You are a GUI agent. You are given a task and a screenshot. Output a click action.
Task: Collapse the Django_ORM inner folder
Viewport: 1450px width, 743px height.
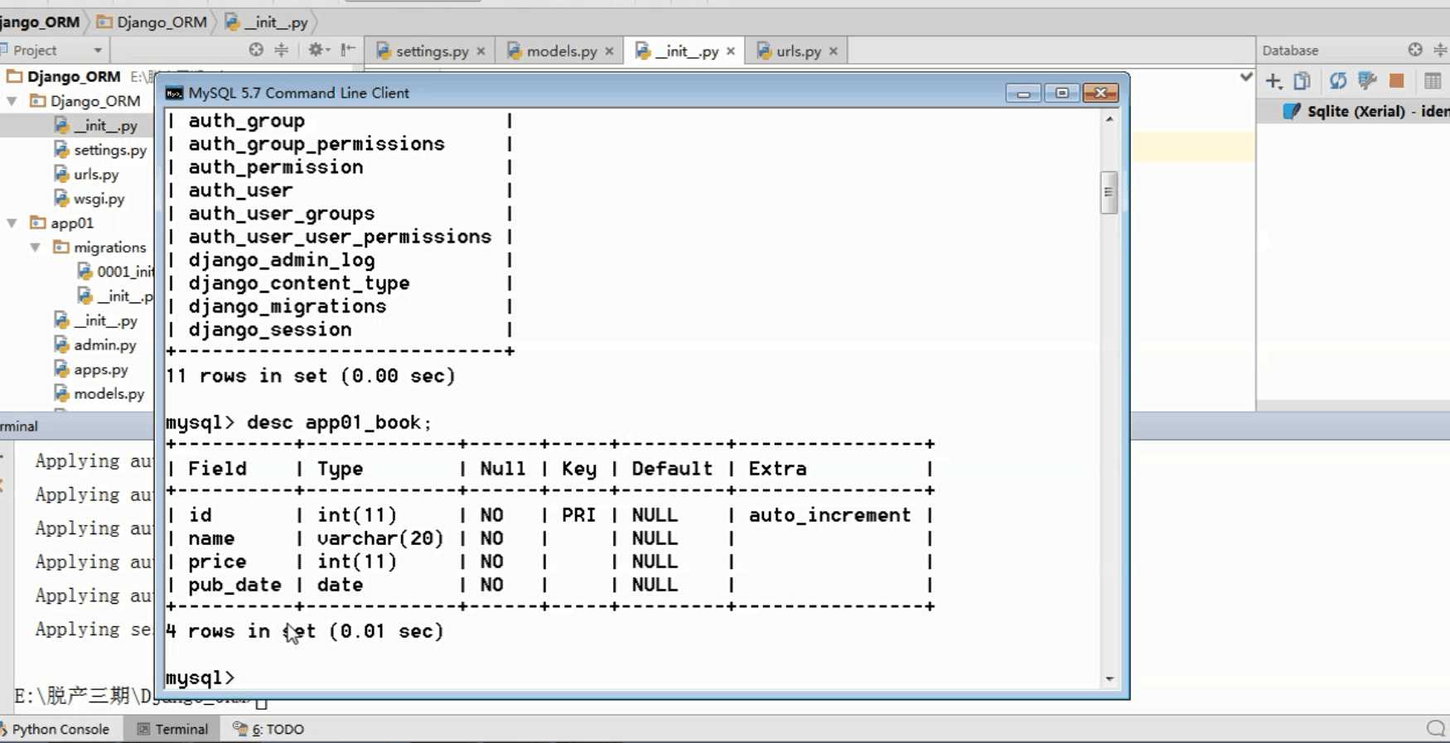[12, 101]
